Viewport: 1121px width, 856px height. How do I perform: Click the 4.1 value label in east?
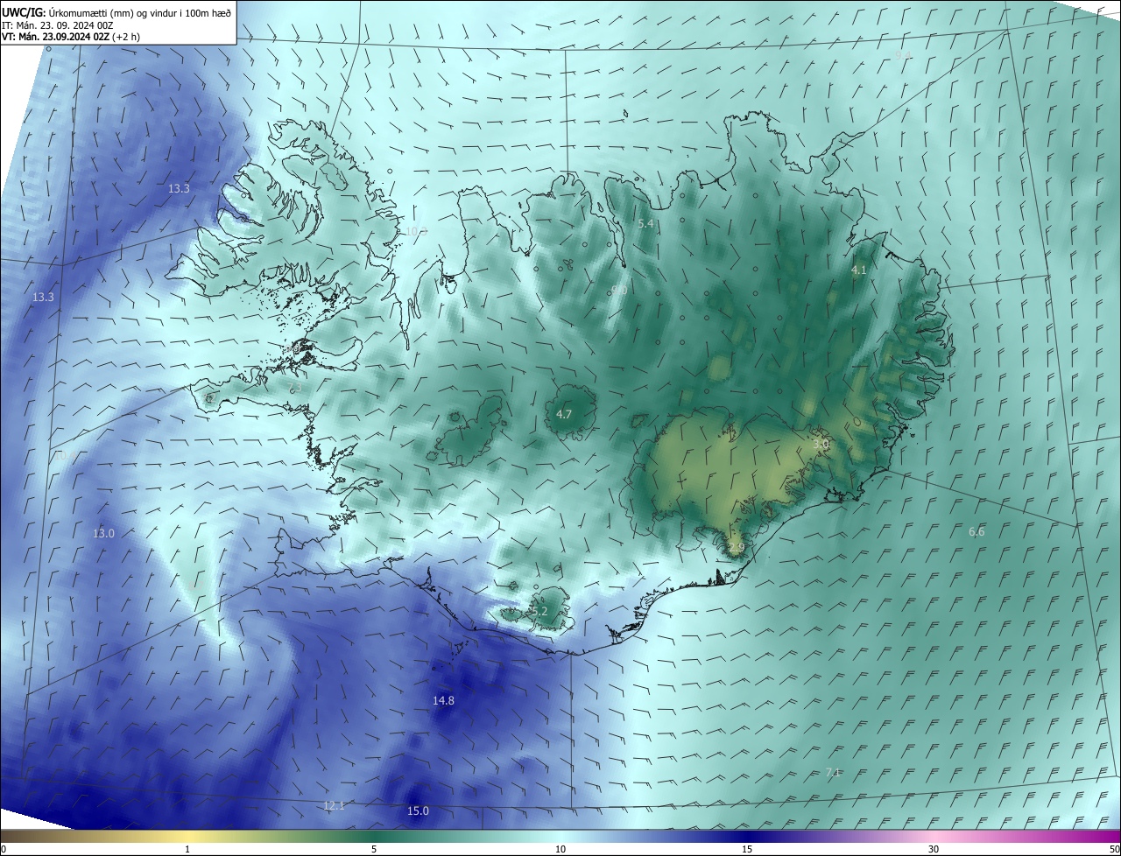tap(859, 270)
